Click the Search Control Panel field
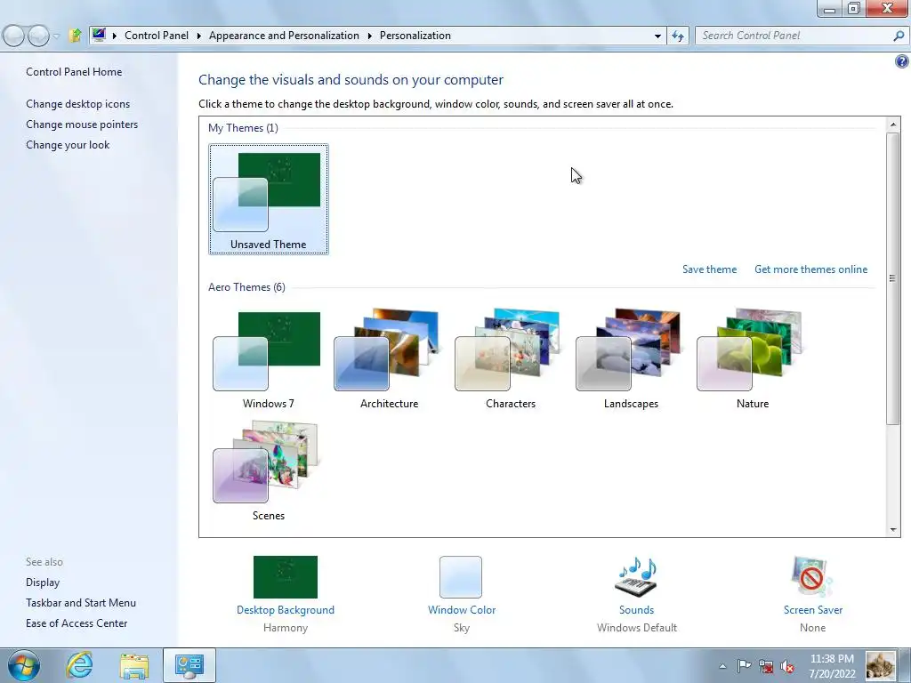The height and width of the screenshot is (683, 911). (x=802, y=36)
